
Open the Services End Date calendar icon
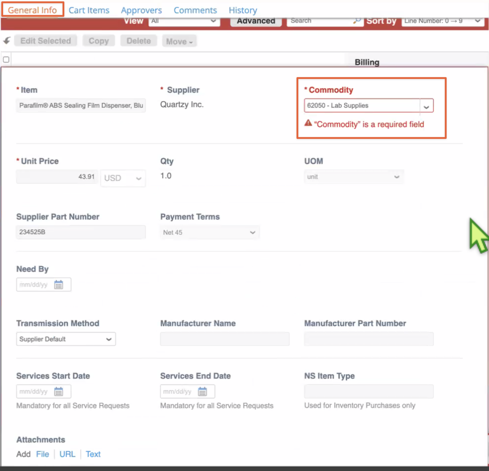(202, 391)
